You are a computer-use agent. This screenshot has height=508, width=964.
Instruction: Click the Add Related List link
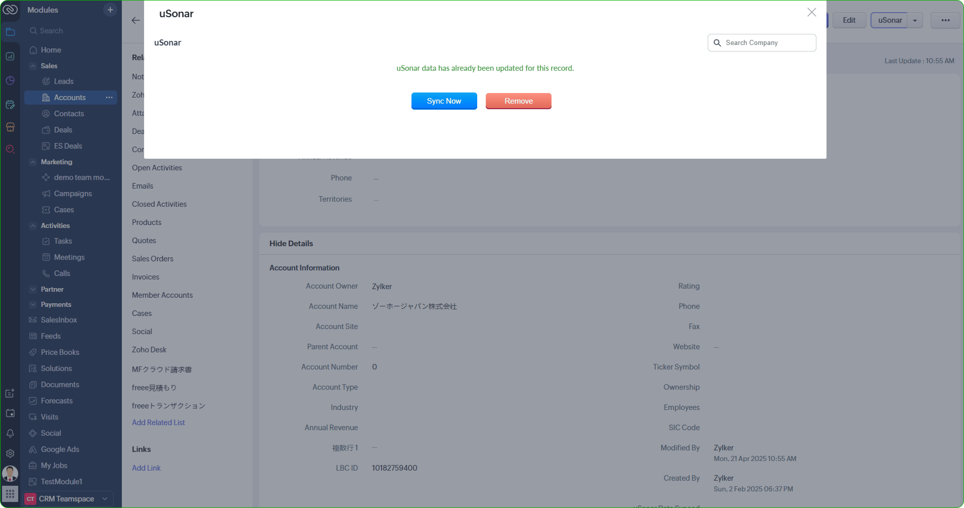158,422
